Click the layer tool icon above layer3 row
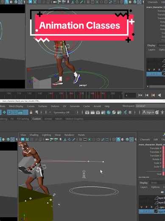This screenshot has height=221, width=165. pos(163,192)
